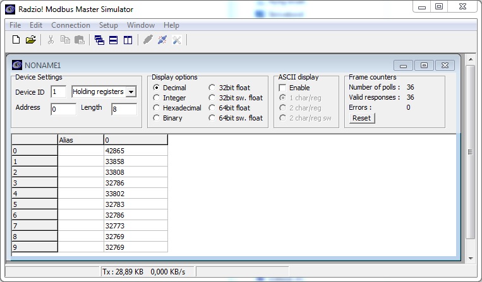Close the NONAME1 child window
The image size is (482, 282).
click(x=445, y=66)
